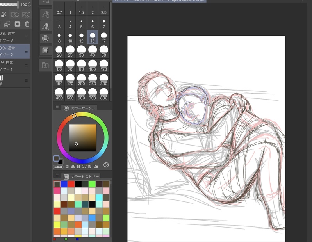Open the brush size palette icon (pen with circle)

[x=45, y=26]
